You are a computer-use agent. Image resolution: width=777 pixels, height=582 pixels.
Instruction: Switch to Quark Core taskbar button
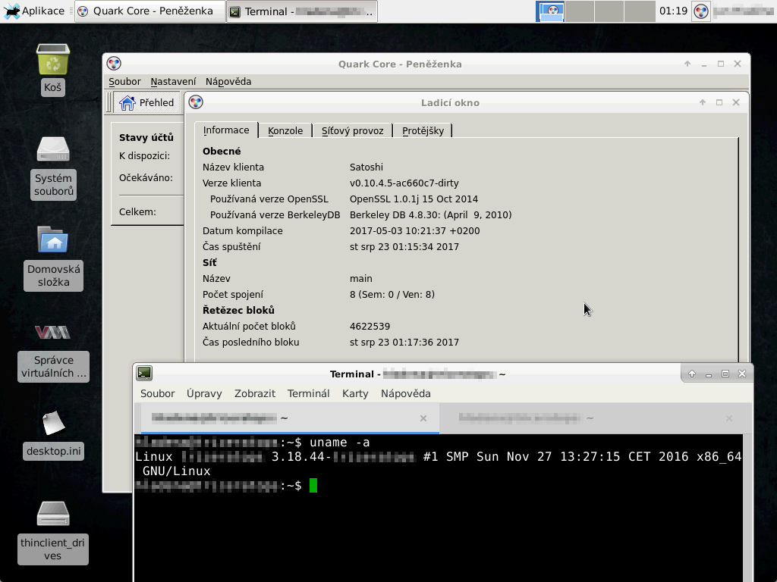pos(149,11)
